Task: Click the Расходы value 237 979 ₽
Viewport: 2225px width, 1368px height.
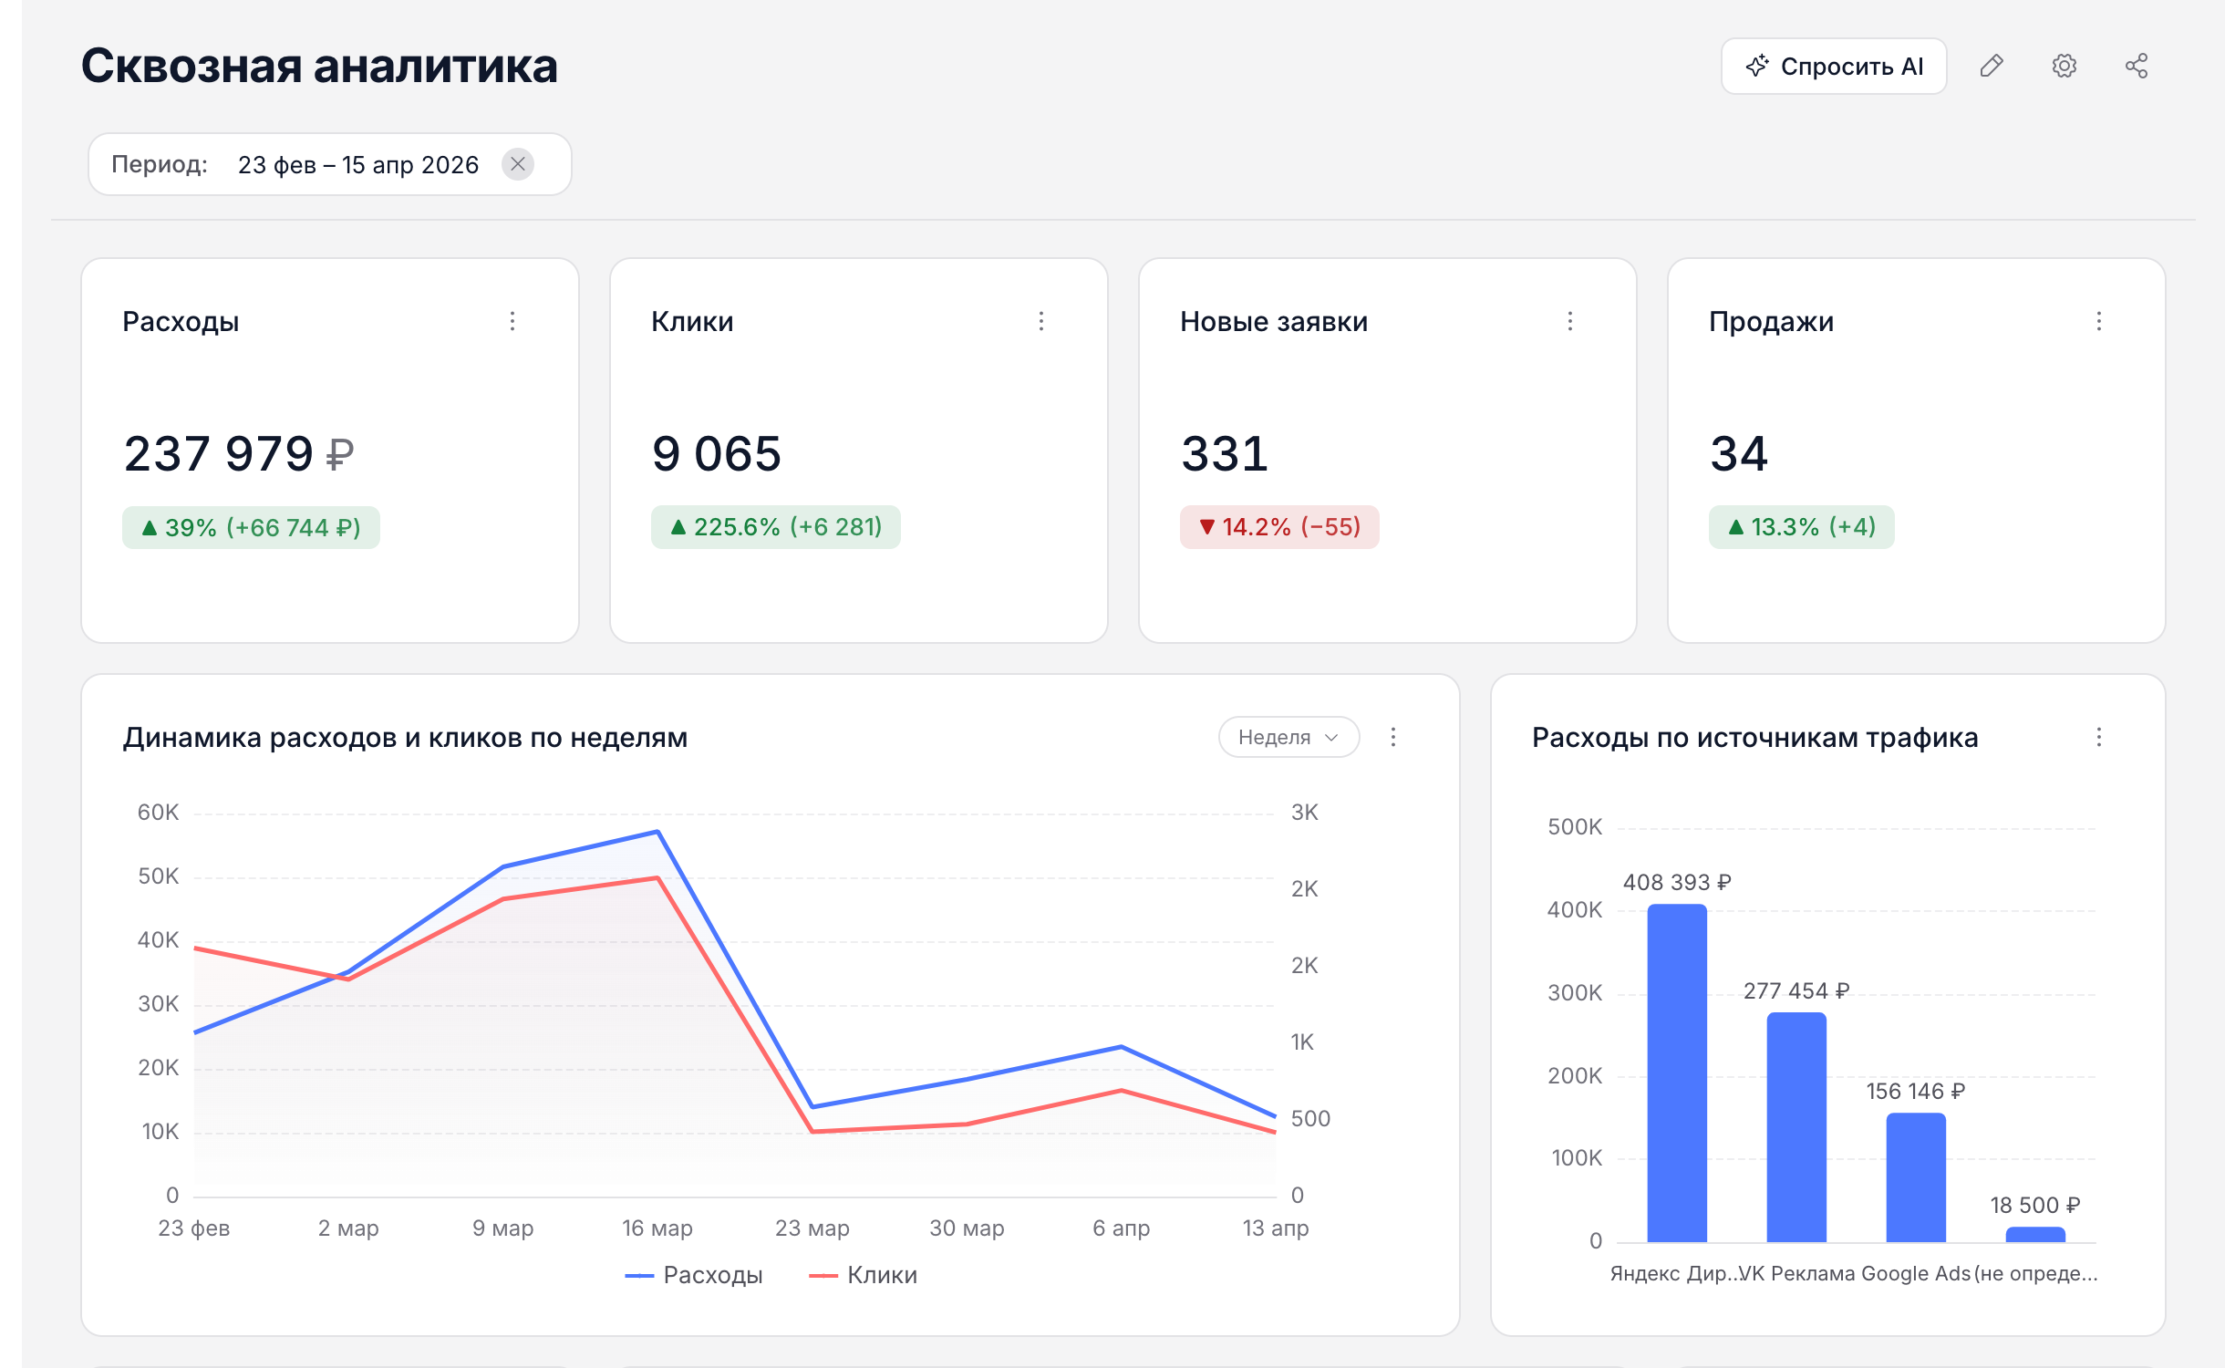Action: pos(239,453)
